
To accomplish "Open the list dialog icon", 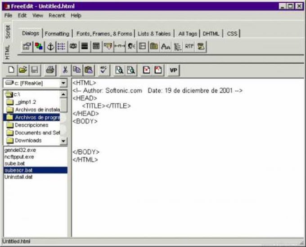I will click(62, 47).
